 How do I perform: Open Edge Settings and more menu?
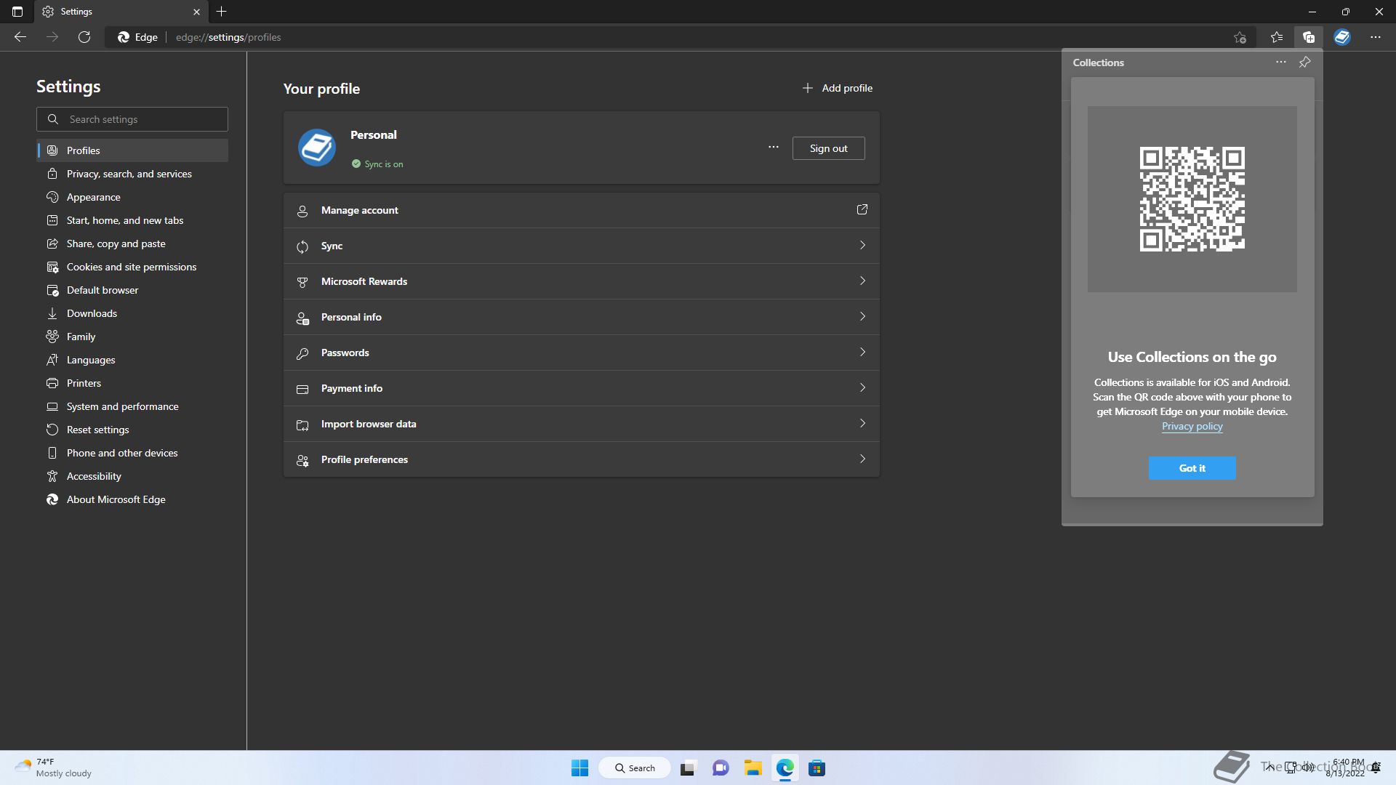[1376, 37]
